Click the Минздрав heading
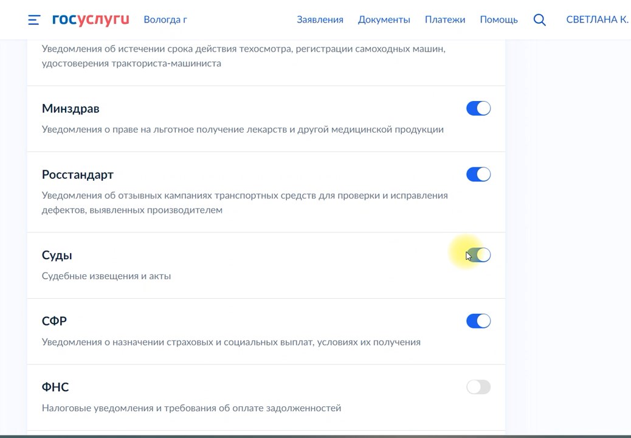This screenshot has width=631, height=438. (x=71, y=108)
